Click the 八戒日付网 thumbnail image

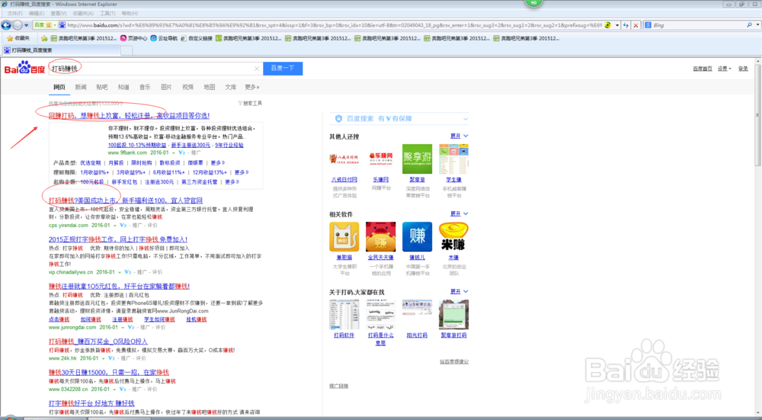point(344,159)
